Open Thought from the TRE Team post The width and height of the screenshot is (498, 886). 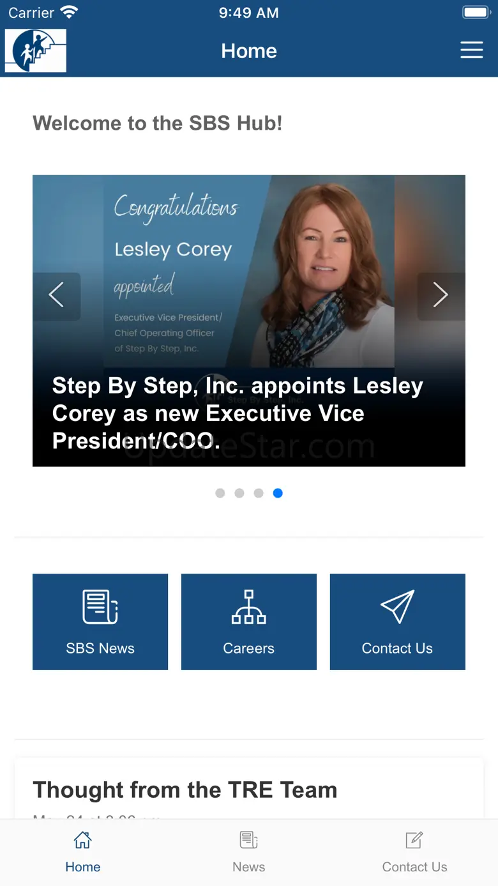click(x=185, y=790)
